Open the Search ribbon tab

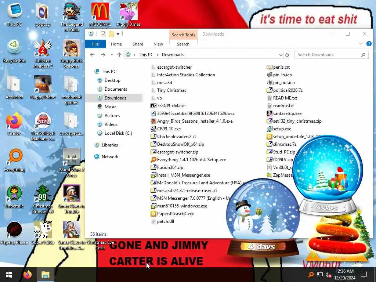pos(183,44)
